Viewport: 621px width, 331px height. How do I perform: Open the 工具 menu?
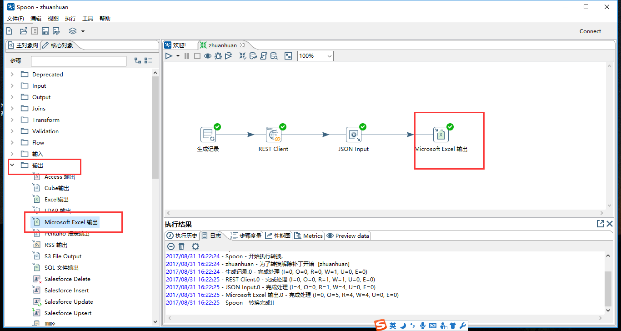click(x=87, y=19)
